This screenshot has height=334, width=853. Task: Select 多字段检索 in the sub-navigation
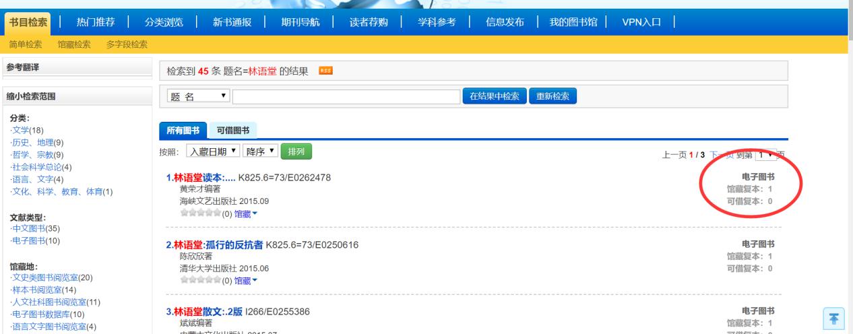127,44
